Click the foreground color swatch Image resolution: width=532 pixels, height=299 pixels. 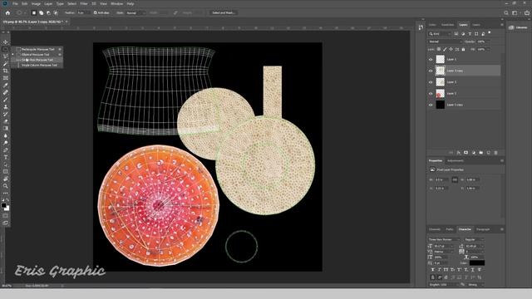point(3,205)
